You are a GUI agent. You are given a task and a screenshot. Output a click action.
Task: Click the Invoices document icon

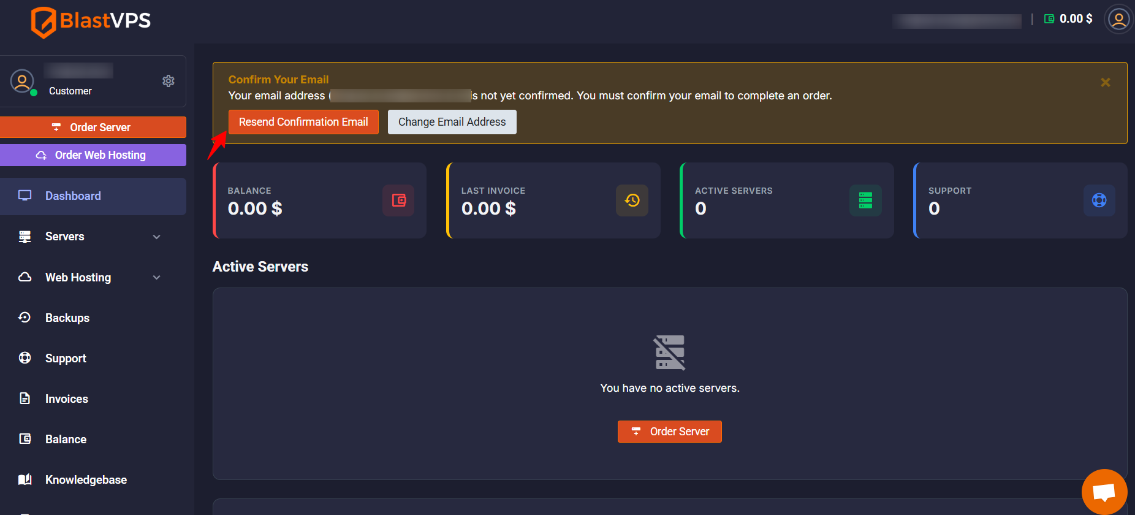(x=25, y=399)
